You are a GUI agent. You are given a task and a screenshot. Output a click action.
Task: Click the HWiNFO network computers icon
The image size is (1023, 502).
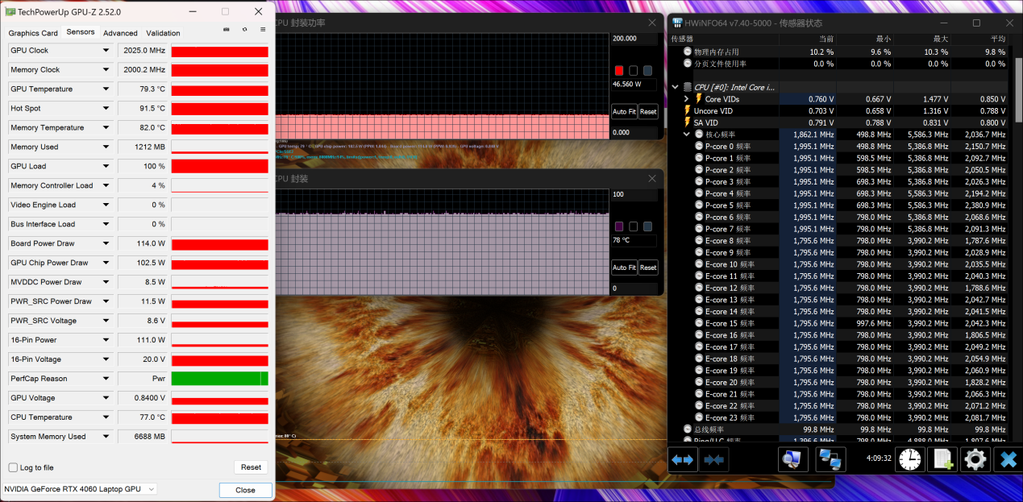point(830,459)
